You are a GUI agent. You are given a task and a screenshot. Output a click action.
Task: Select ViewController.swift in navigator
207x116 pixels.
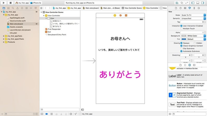click(x=18, y=21)
